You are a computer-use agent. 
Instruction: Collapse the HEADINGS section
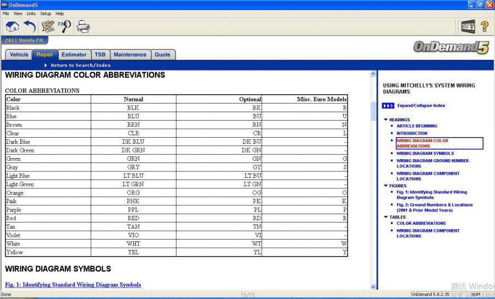386,119
